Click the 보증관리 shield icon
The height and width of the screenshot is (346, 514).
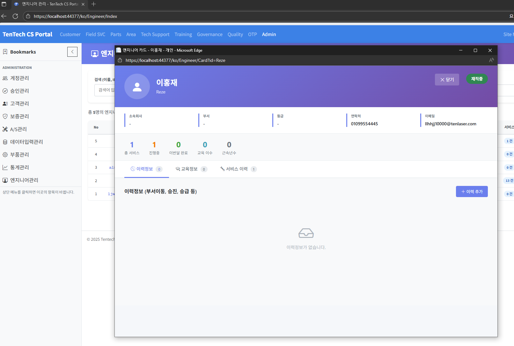(x=5, y=116)
